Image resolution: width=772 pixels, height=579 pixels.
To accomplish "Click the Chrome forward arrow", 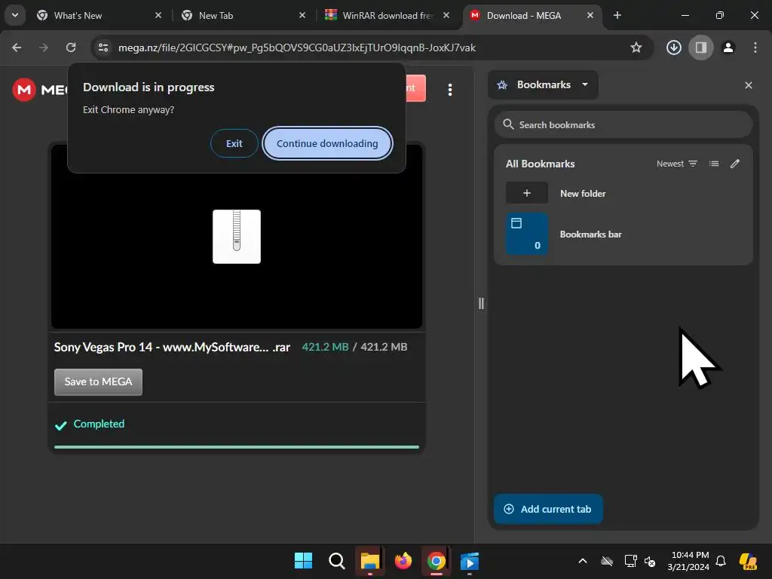I will 44,47.
